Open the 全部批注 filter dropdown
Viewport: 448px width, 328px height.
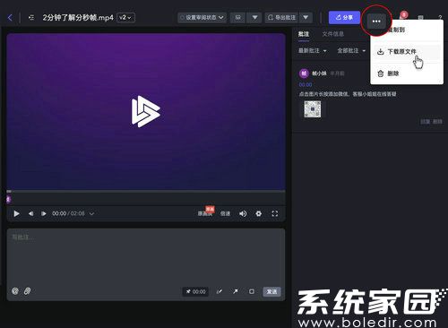351,51
